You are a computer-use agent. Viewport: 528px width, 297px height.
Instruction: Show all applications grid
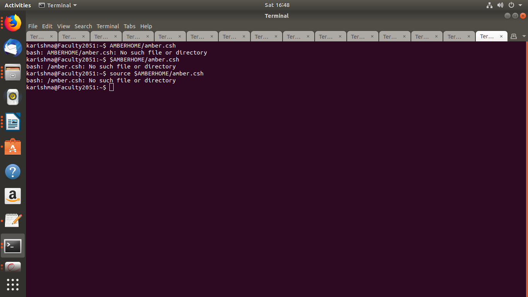point(13,285)
